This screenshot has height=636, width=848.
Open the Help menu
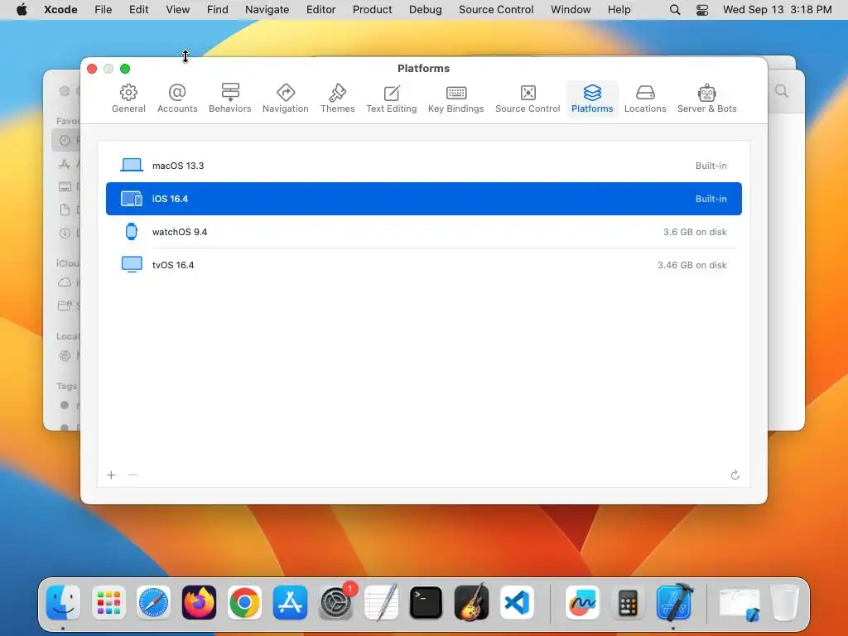click(619, 10)
